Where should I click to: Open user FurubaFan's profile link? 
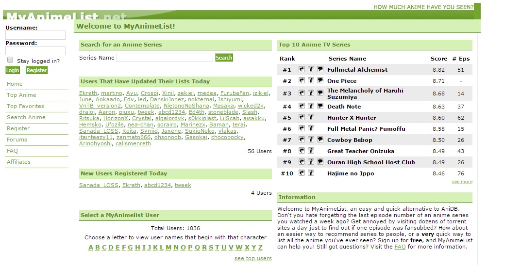[235, 93]
